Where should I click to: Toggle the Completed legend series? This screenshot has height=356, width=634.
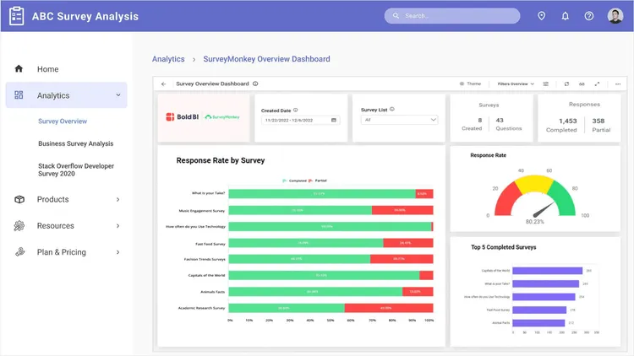coord(293,181)
